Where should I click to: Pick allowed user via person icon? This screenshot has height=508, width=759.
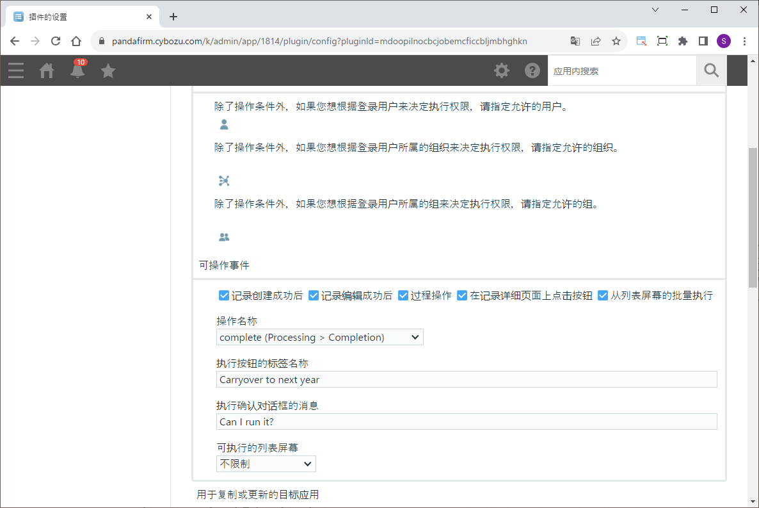224,124
